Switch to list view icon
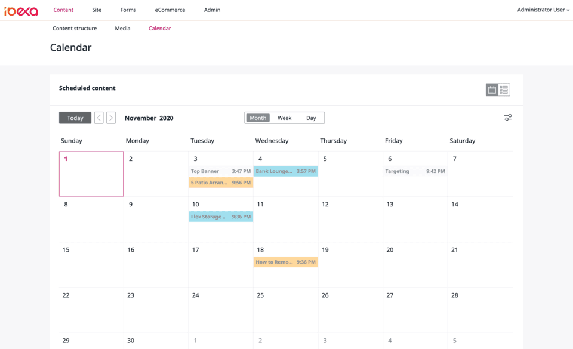The image size is (573, 349). pyautogui.click(x=504, y=90)
